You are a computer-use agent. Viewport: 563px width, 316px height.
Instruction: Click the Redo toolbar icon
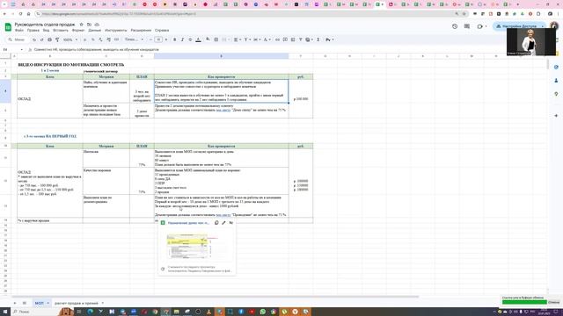click(41, 39)
